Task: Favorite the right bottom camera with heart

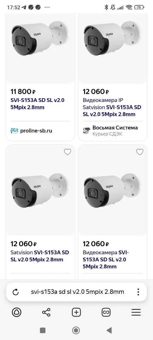Action: click(140, 152)
